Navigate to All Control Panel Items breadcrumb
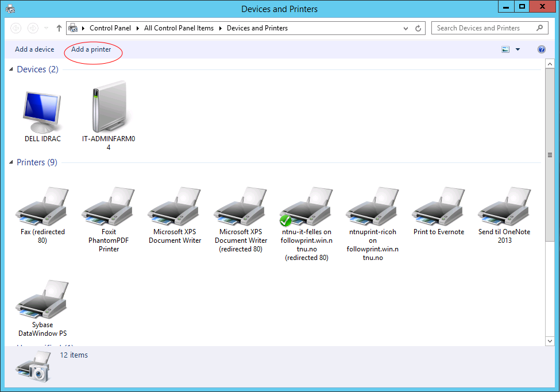This screenshot has width=560, height=392. tap(179, 28)
